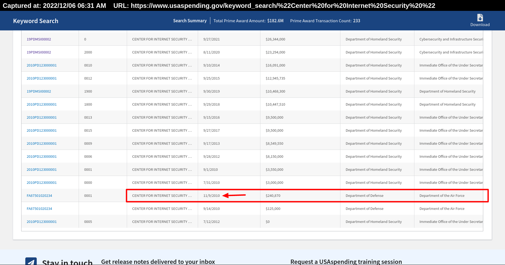
Task: Select the $23,294,000 award amount cell
Action: click(300, 52)
